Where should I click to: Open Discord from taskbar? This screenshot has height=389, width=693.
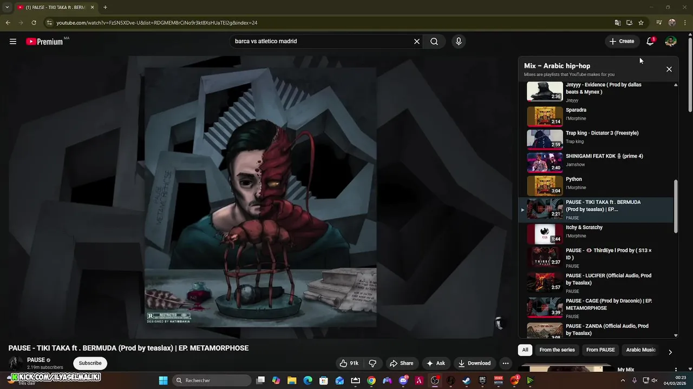pyautogui.click(x=403, y=380)
